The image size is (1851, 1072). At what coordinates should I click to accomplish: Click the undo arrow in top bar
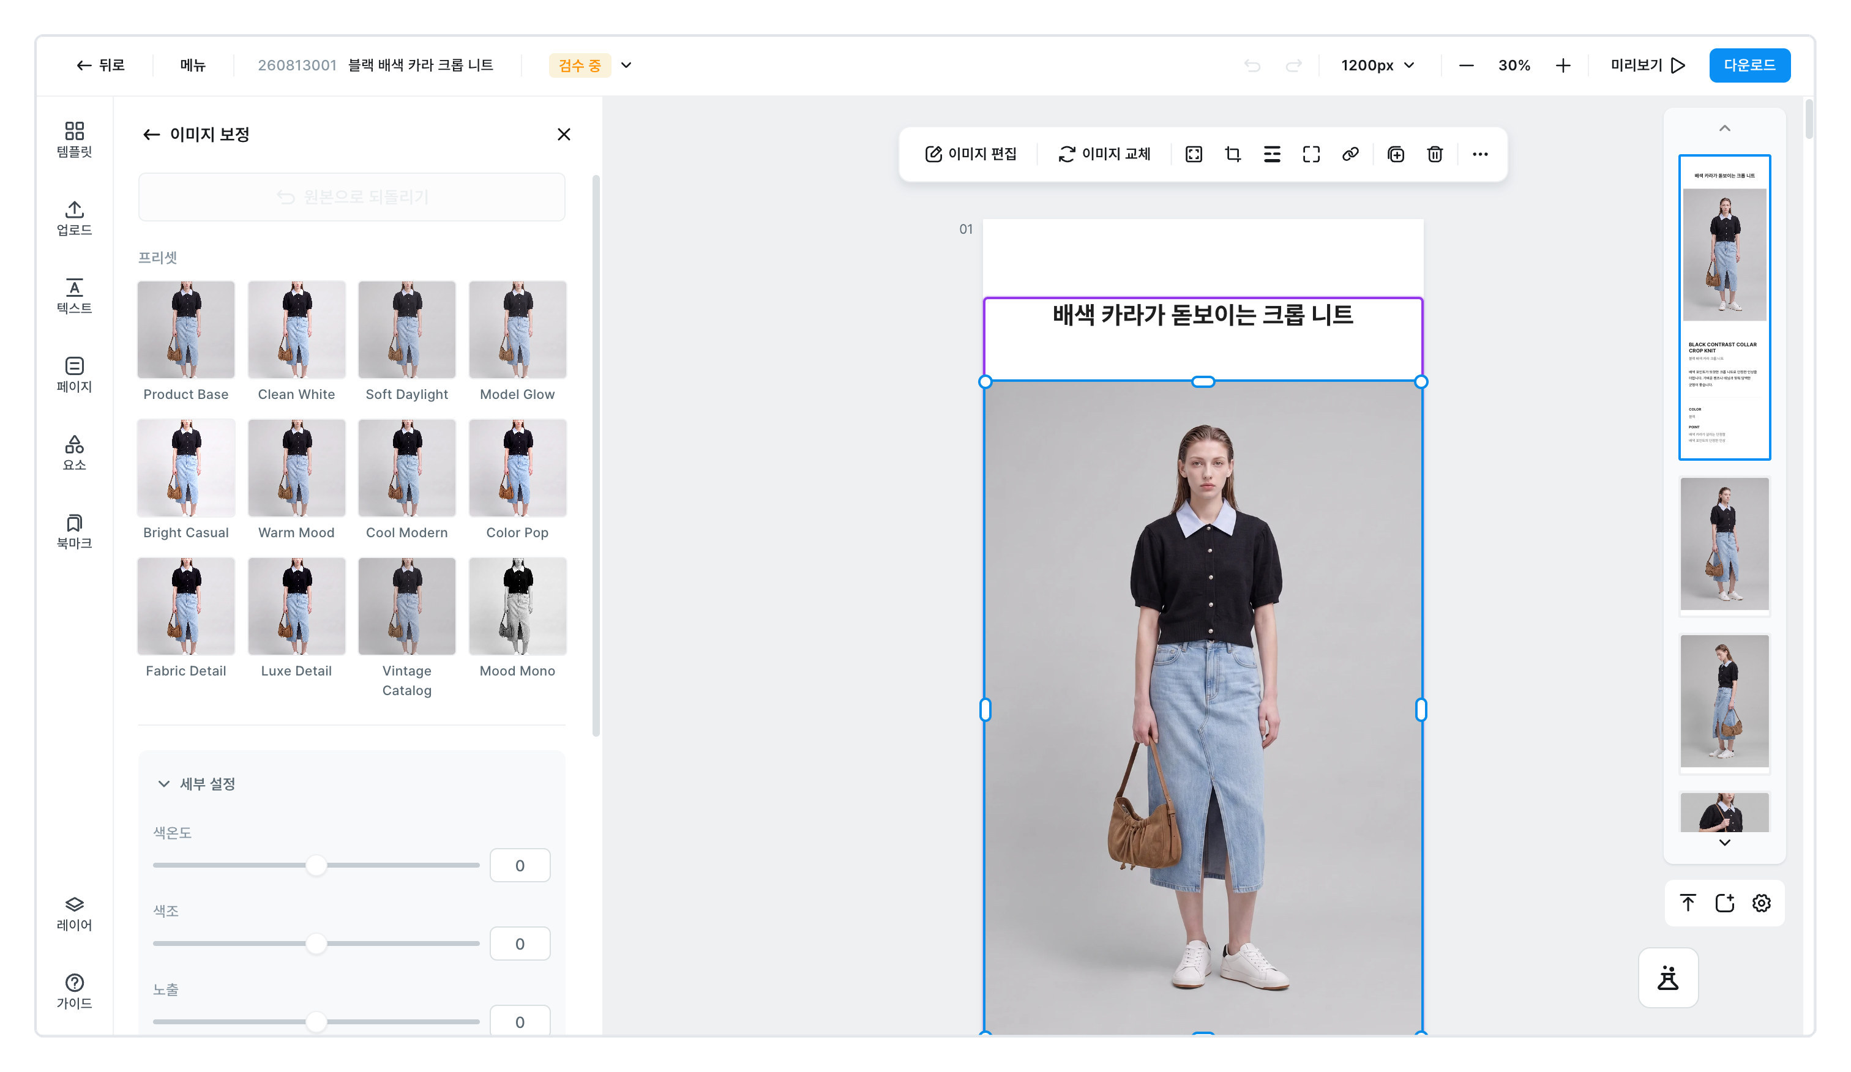click(x=1252, y=65)
